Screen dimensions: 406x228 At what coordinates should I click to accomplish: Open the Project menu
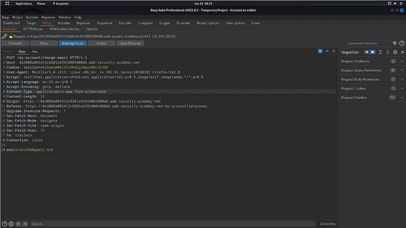click(18, 17)
